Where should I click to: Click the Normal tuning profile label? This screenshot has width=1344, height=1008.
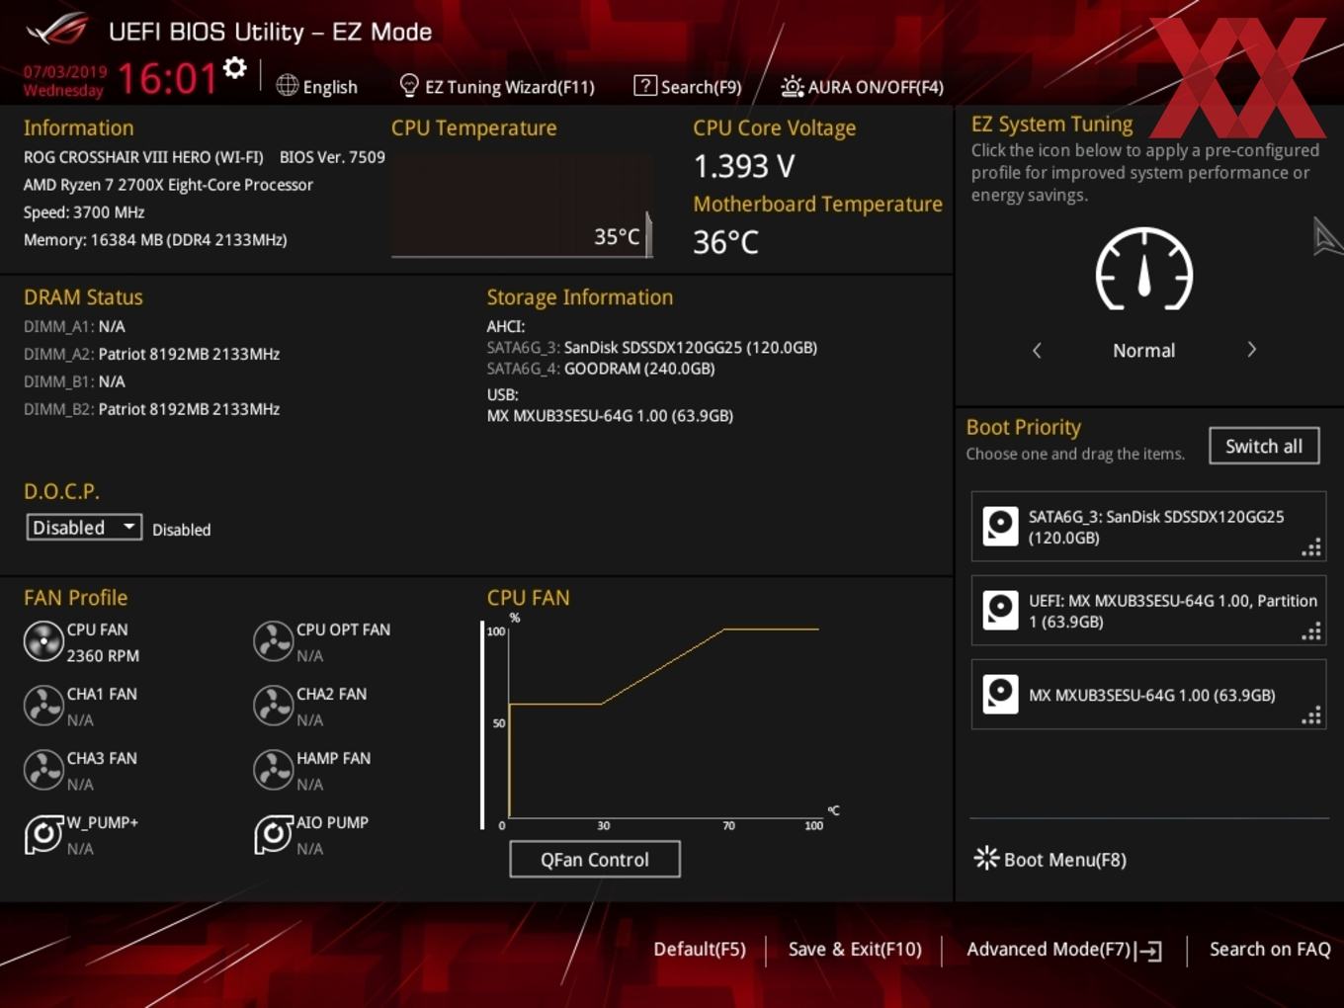(1143, 351)
